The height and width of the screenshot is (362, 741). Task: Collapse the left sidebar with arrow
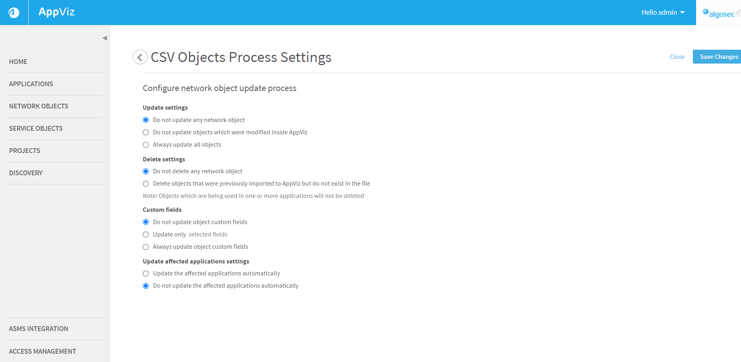point(105,38)
